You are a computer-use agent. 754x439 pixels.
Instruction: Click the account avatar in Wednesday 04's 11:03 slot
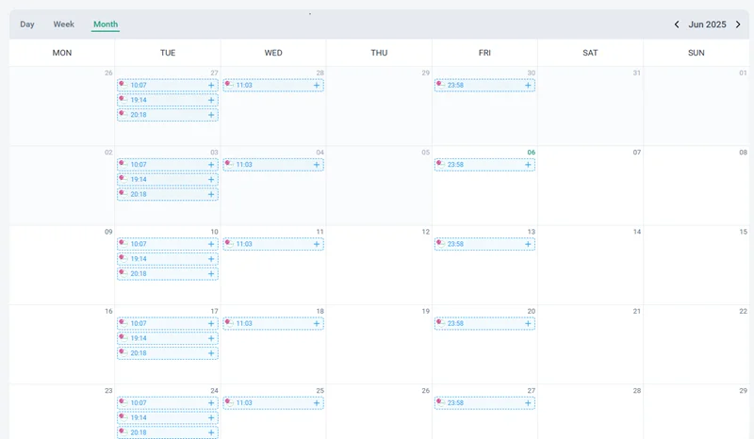229,164
